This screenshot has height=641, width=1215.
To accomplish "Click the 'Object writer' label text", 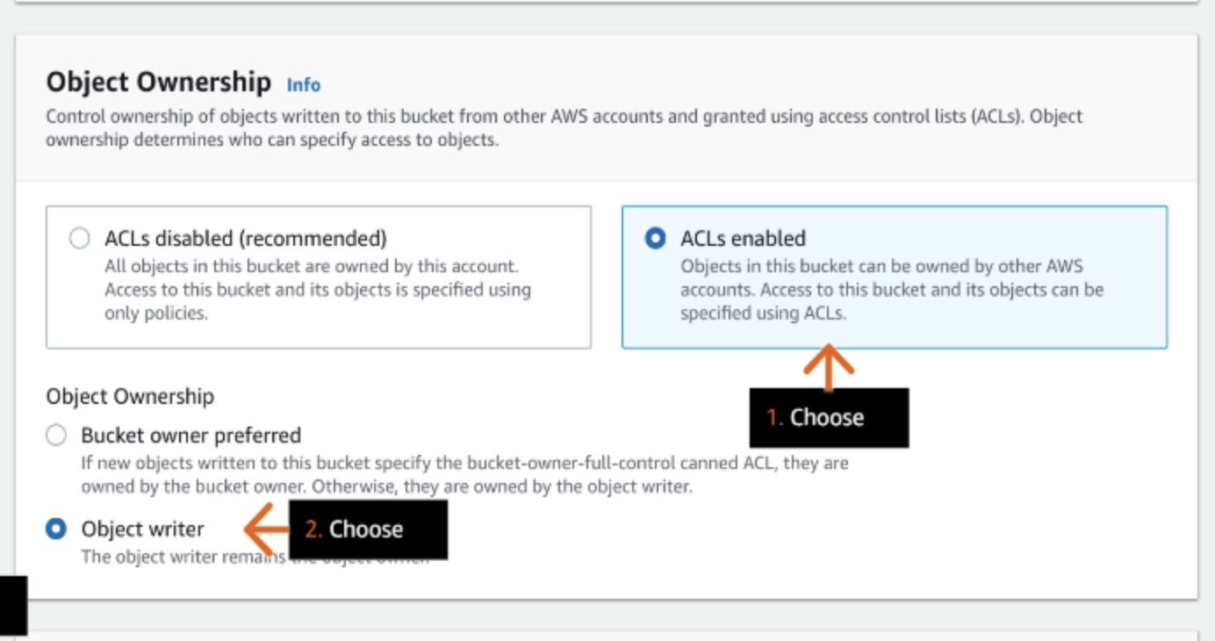I will (142, 529).
